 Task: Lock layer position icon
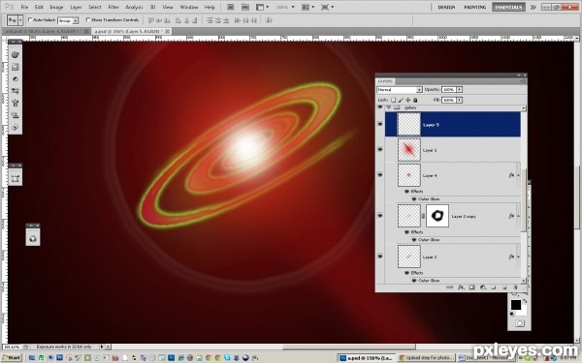(408, 100)
